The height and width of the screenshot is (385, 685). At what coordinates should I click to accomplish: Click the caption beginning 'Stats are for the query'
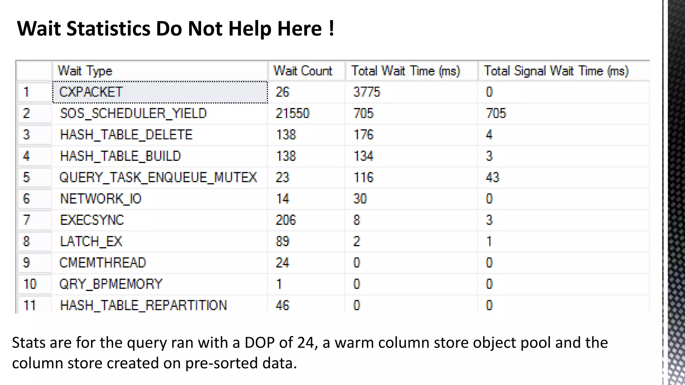(310, 353)
